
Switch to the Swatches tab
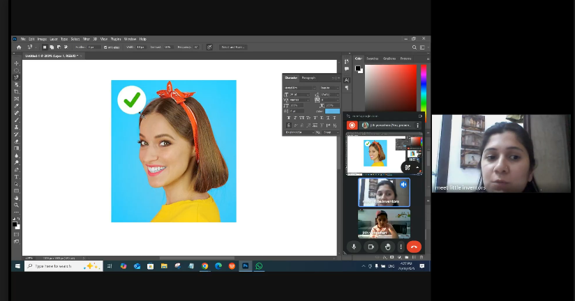tap(373, 59)
